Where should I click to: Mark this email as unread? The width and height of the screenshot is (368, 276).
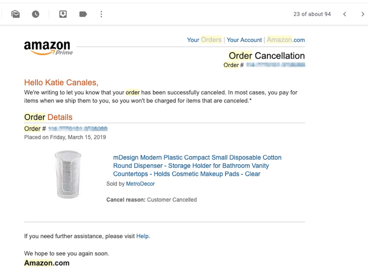point(16,14)
